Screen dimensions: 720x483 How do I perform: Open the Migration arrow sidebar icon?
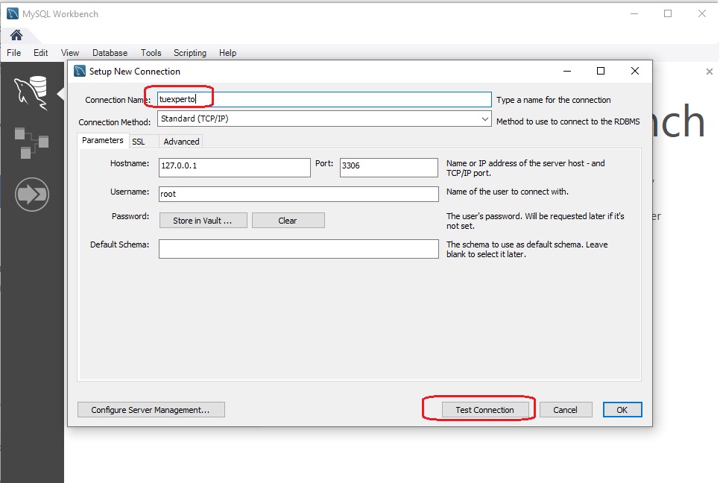tap(32, 195)
